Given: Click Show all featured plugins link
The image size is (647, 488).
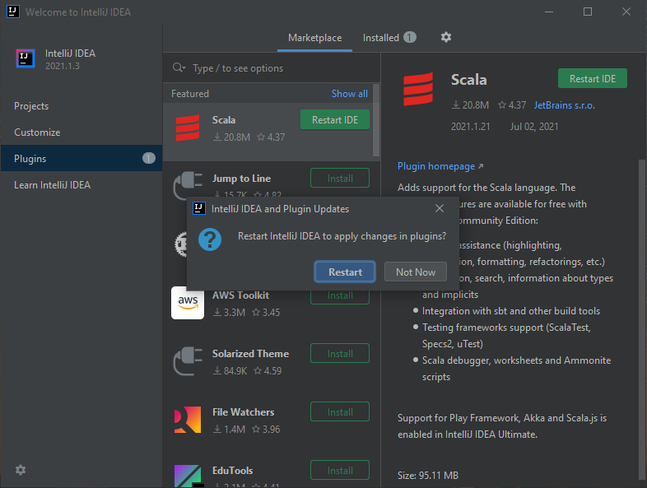Looking at the screenshot, I should (350, 94).
